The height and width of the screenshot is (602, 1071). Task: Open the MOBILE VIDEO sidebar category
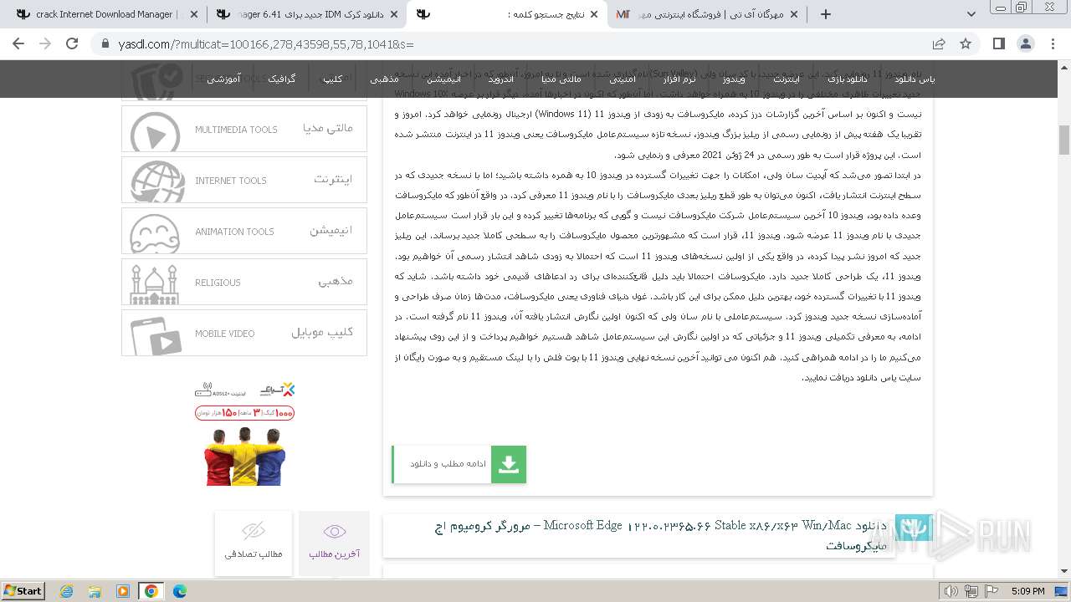244,333
